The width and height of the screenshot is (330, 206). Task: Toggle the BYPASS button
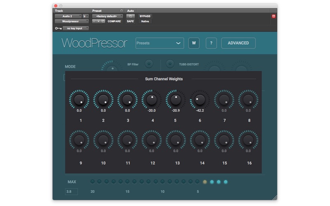click(x=145, y=16)
